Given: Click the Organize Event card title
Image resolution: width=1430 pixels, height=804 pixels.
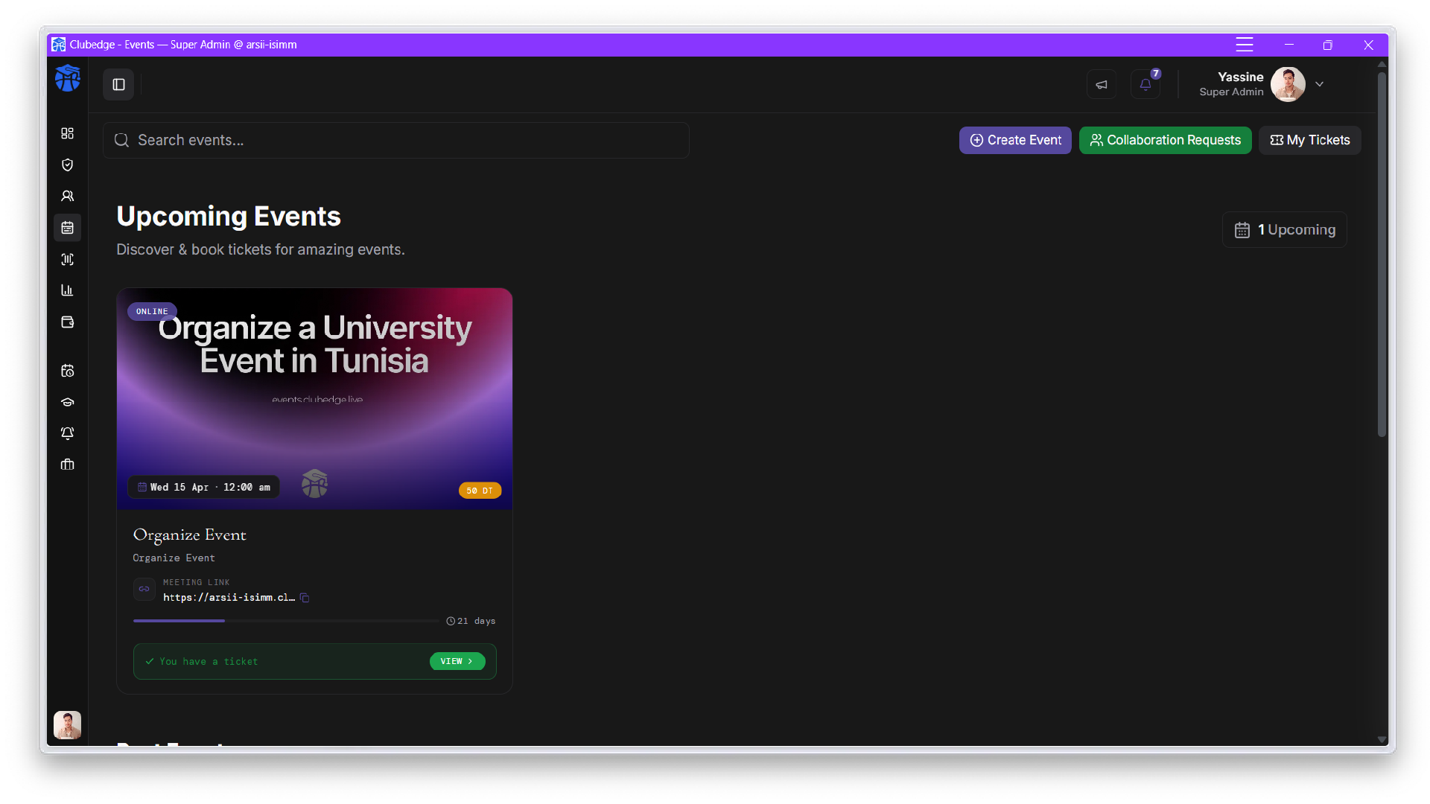Looking at the screenshot, I should pyautogui.click(x=190, y=535).
